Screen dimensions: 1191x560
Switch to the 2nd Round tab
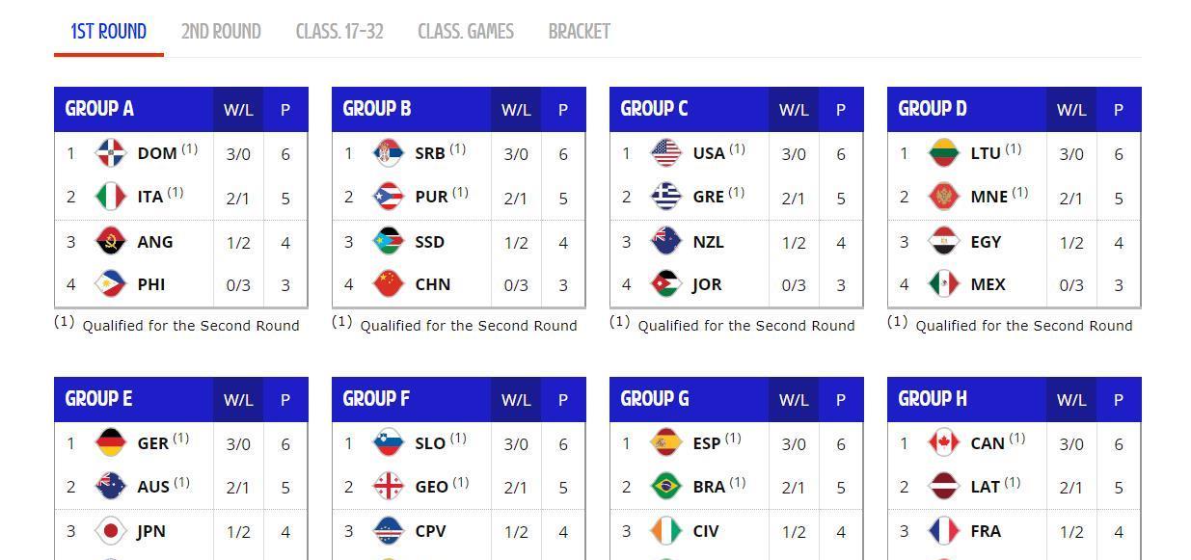coord(221,32)
